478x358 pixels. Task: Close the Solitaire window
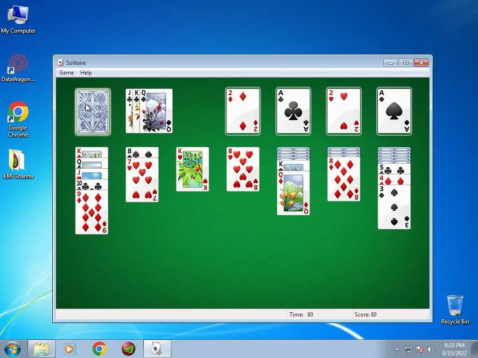(422, 63)
